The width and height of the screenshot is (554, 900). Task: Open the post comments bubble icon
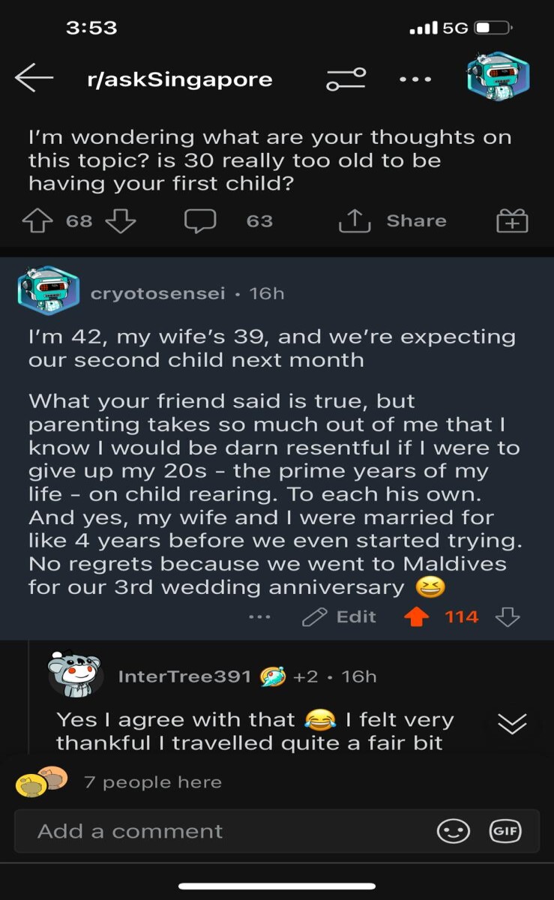[x=200, y=221]
